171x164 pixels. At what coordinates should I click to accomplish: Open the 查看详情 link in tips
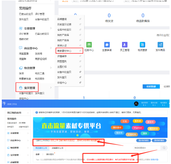coord(155,160)
